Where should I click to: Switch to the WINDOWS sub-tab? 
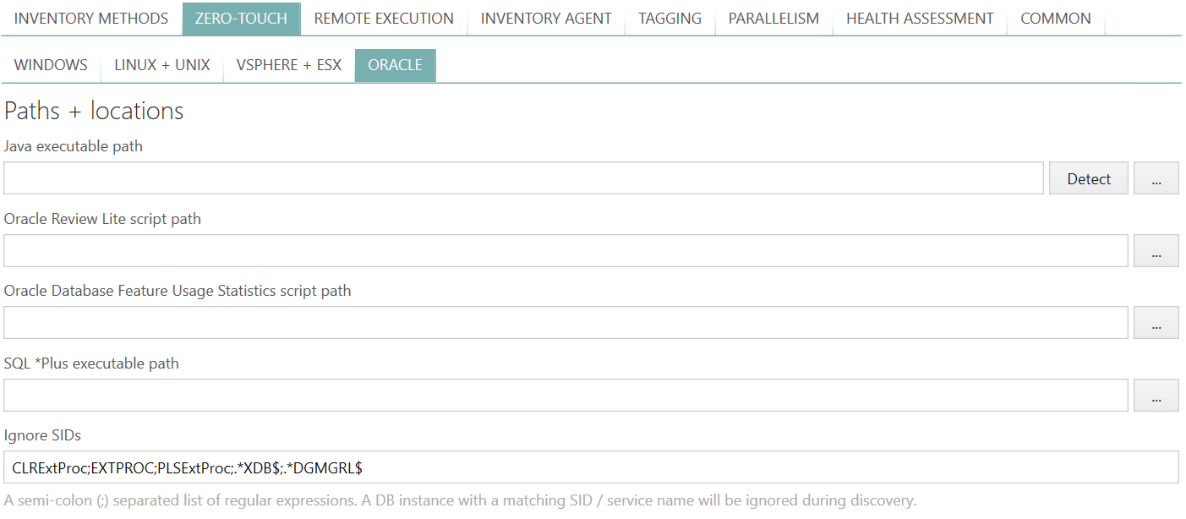click(51, 64)
